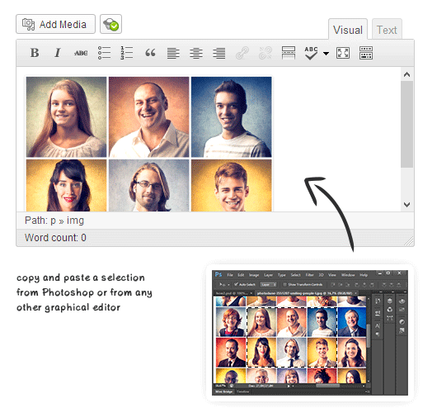Open the Window menu in Photoshop

(x=348, y=275)
